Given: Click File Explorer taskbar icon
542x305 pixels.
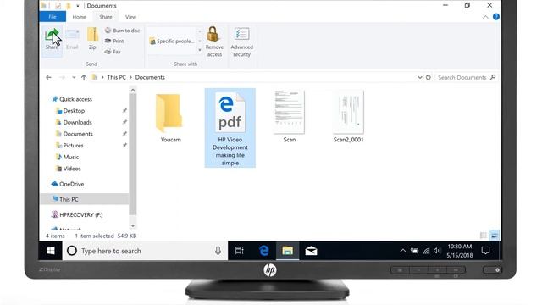Looking at the screenshot, I should [x=288, y=251].
